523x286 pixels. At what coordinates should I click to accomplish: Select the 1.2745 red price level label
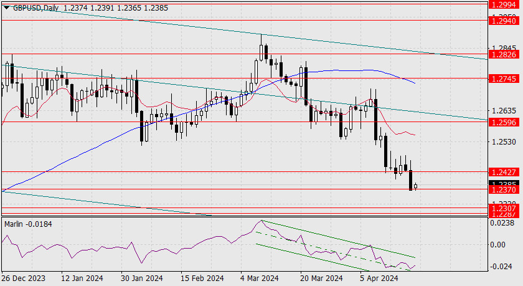(x=504, y=79)
